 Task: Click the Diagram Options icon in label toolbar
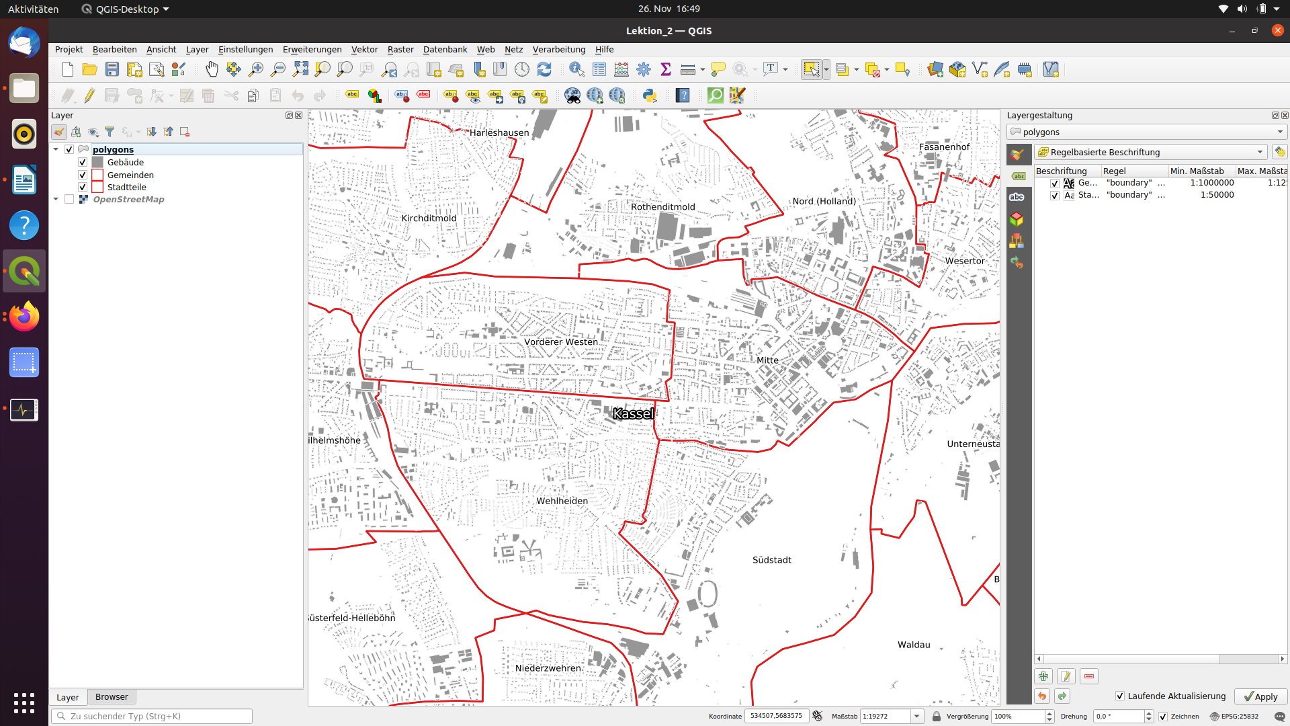click(374, 95)
